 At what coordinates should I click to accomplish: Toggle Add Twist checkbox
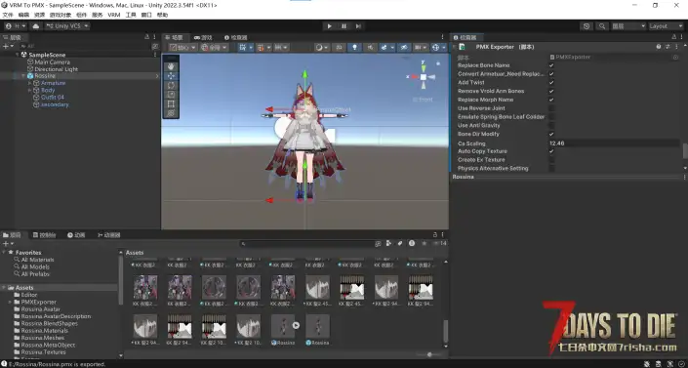point(551,83)
